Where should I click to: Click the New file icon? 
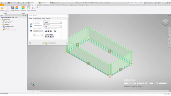pos(3,3)
